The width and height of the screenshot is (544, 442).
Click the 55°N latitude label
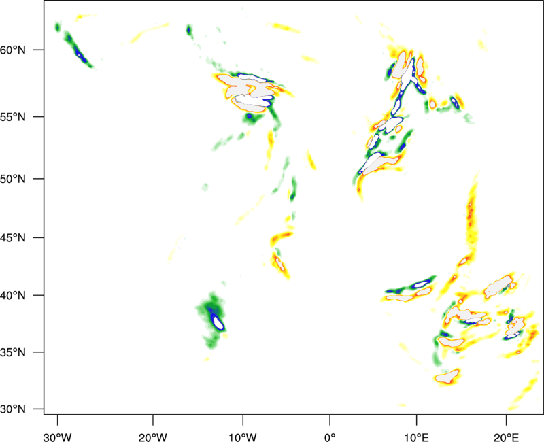pos(13,117)
